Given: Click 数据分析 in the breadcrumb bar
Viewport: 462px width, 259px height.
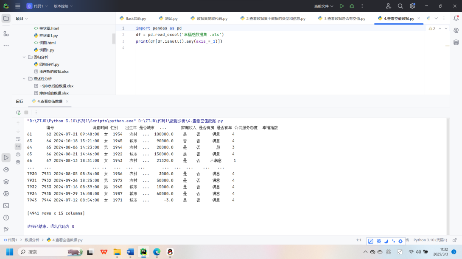Looking at the screenshot, I should coord(32,240).
